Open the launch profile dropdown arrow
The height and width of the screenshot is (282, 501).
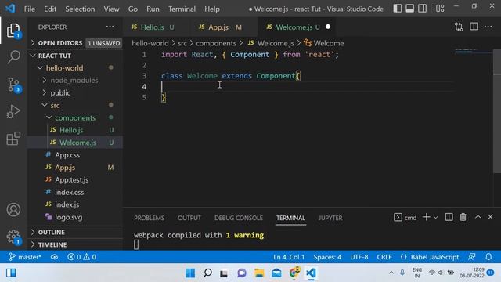[x=435, y=218]
